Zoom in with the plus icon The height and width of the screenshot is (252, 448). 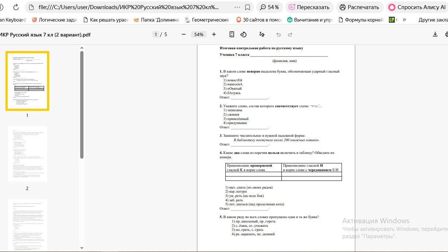click(214, 34)
